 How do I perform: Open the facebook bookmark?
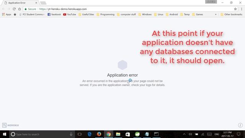[x=54, y=15]
